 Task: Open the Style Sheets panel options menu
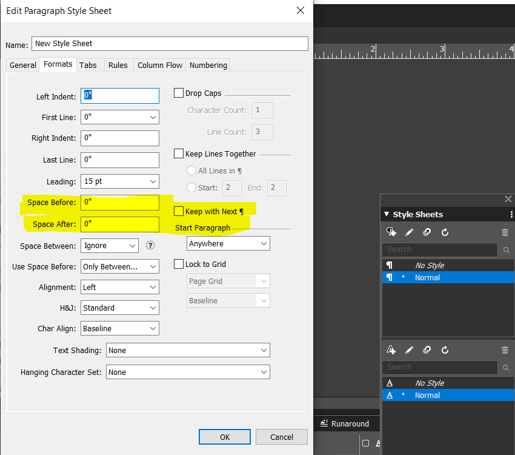tap(511, 214)
